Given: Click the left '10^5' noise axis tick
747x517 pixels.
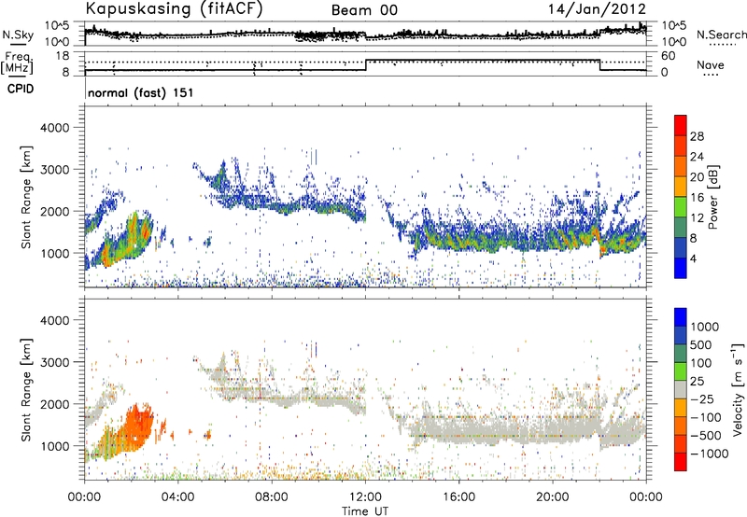Looking at the screenshot, I should coord(58,26).
